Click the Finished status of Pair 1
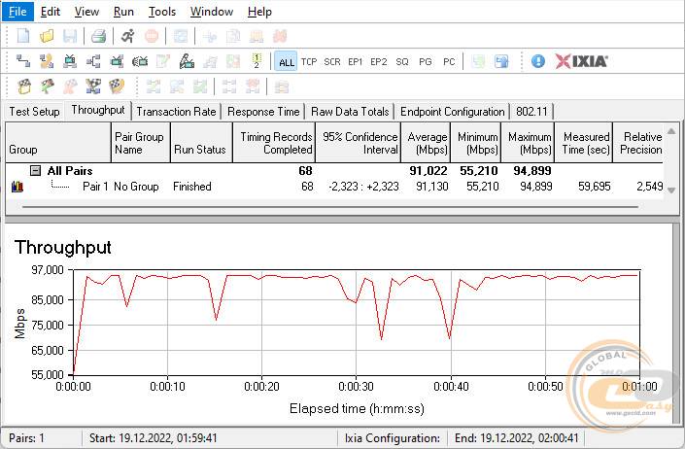The width and height of the screenshot is (685, 449). pos(192,187)
